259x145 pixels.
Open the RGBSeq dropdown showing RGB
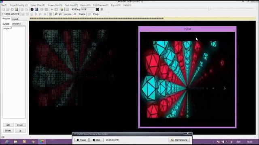tap(88, 9)
